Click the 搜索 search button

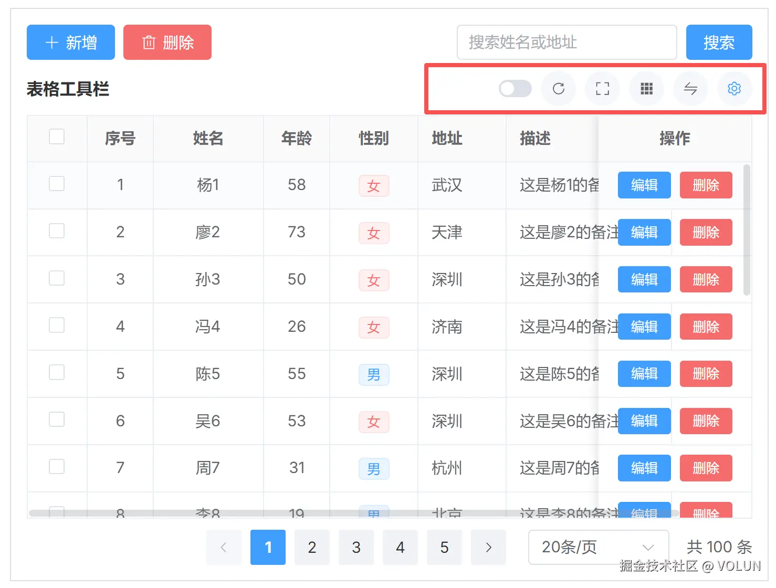pos(719,43)
